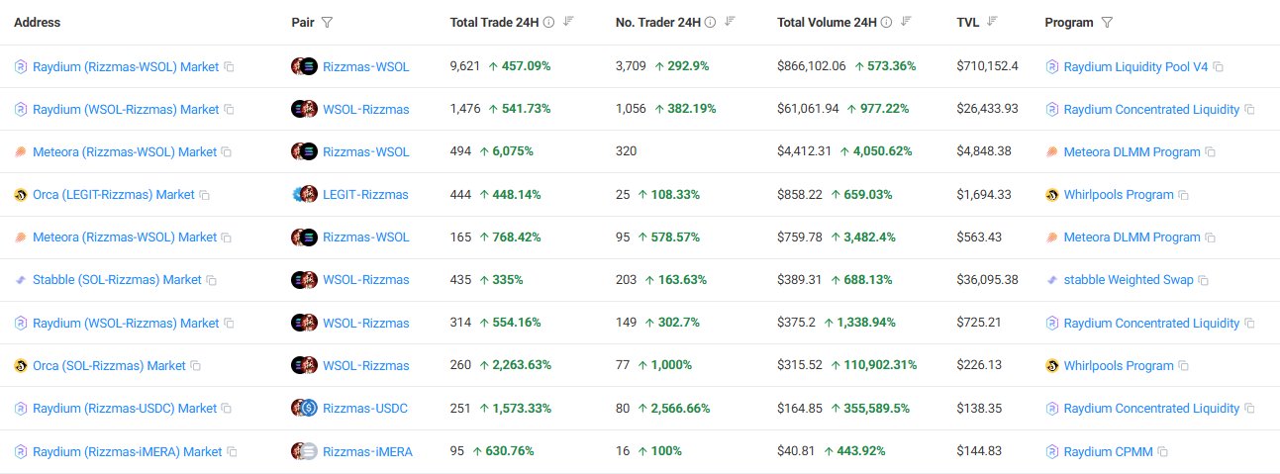Show info tooltip for Total Volume 24H

click(x=886, y=23)
